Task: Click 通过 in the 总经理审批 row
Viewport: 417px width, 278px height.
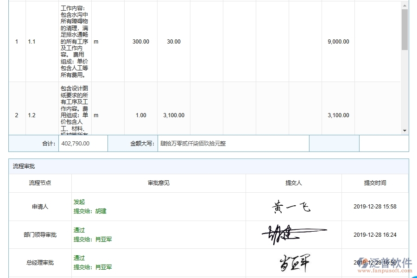Action: click(78, 258)
